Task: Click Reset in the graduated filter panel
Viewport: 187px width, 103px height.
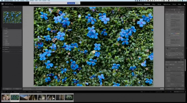Action: [x=179, y=58]
